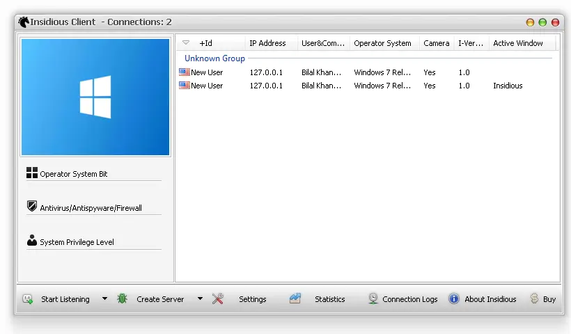This screenshot has height=334, width=571.
Task: Expand the Start Listening dropdown arrow
Action: [104, 299]
